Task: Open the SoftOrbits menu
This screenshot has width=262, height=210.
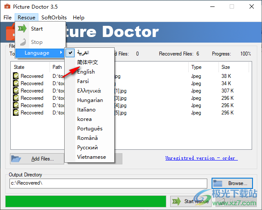Action: click(x=54, y=17)
